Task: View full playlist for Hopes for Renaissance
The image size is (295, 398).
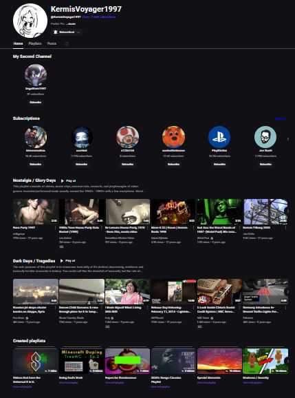Action: [115, 383]
